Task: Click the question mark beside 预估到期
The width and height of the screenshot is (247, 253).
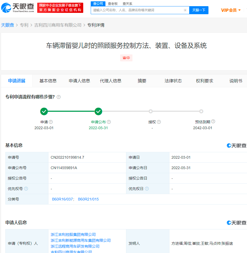Action: coord(213,121)
